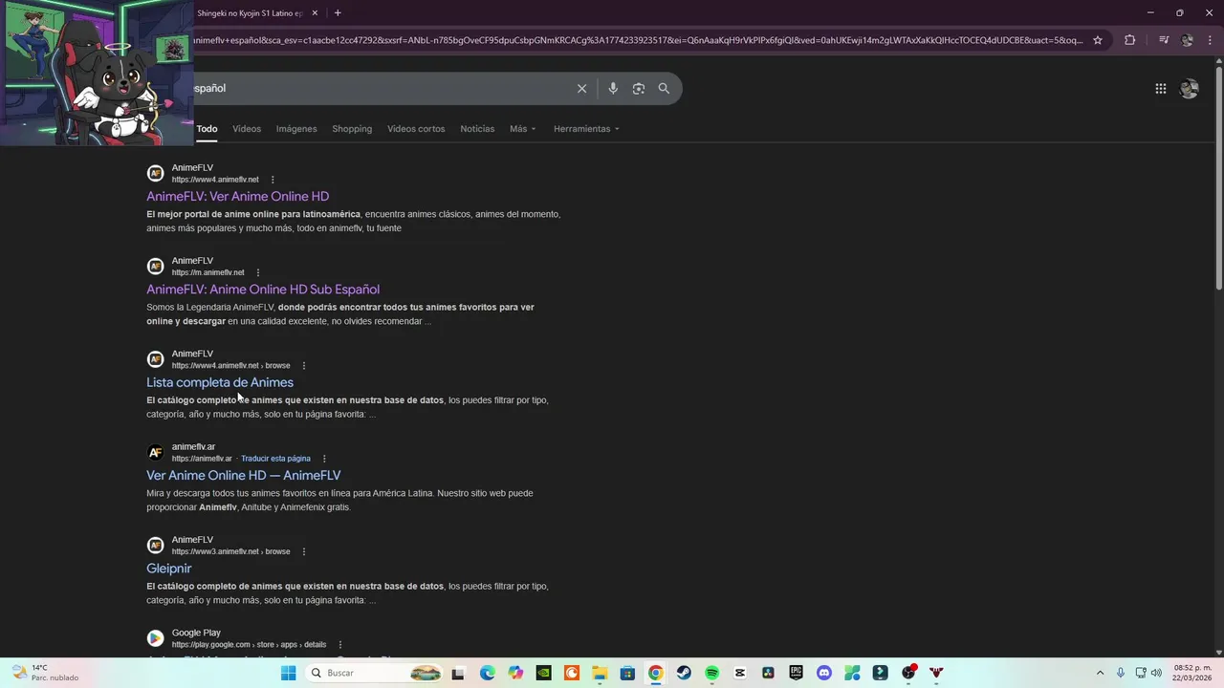This screenshot has width=1224, height=688.
Task: Open more options for animeflv.ar result
Action: [324, 459]
